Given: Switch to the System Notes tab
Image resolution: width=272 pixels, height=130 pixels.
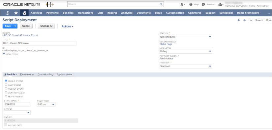Looking at the screenshot, I should pyautogui.click(x=64, y=74).
